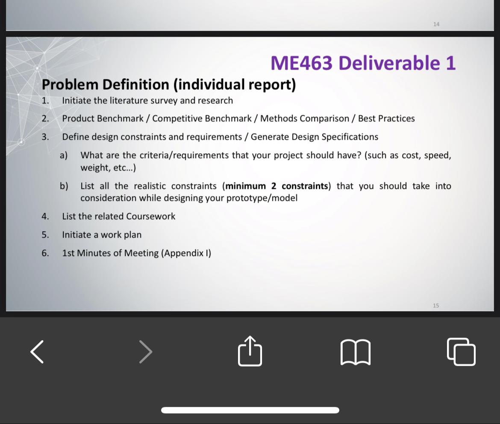
Task: Click sub-item a) about criteria/requirements
Action: coord(265,155)
